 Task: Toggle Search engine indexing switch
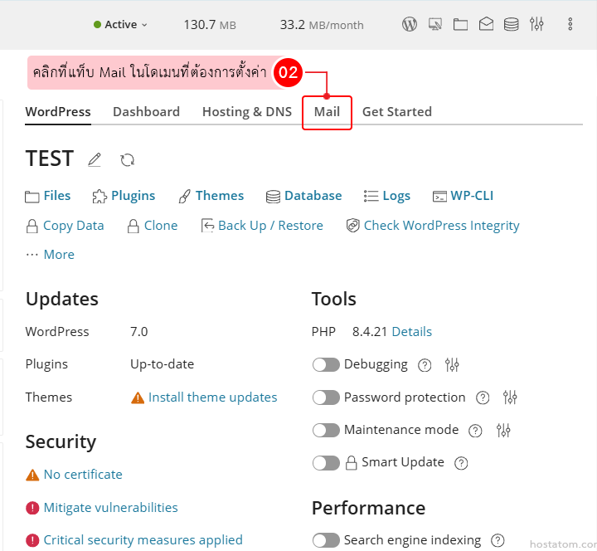point(326,540)
